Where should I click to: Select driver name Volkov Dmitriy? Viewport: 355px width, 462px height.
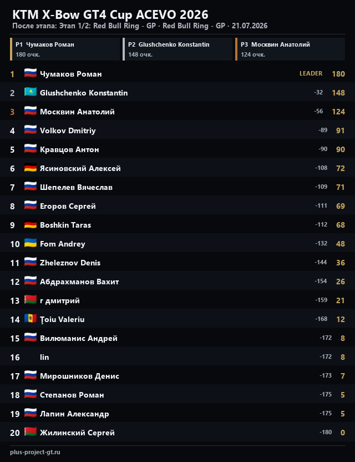pos(68,130)
